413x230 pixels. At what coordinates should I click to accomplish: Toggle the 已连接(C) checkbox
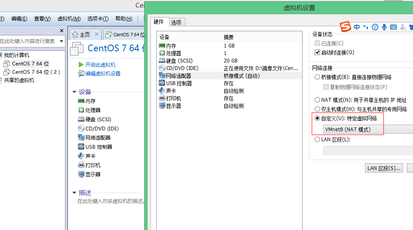318,43
